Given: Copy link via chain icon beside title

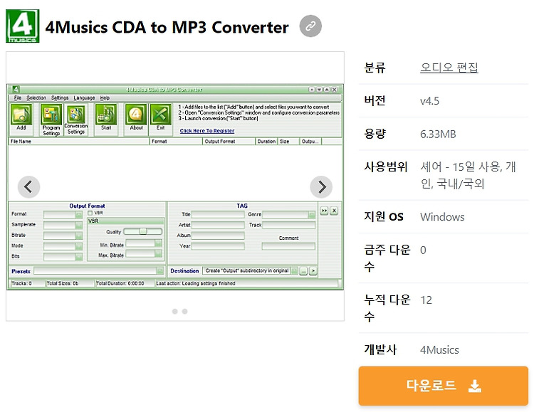Looking at the screenshot, I should click(310, 26).
